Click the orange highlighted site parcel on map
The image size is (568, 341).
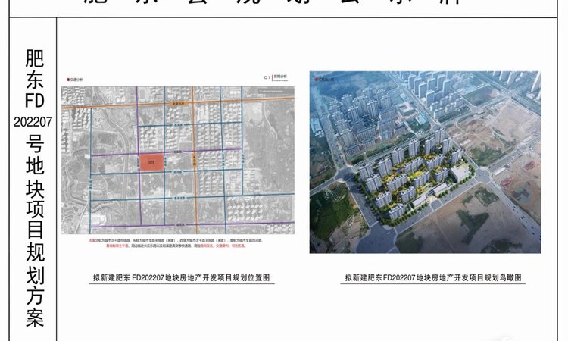coord(151,162)
